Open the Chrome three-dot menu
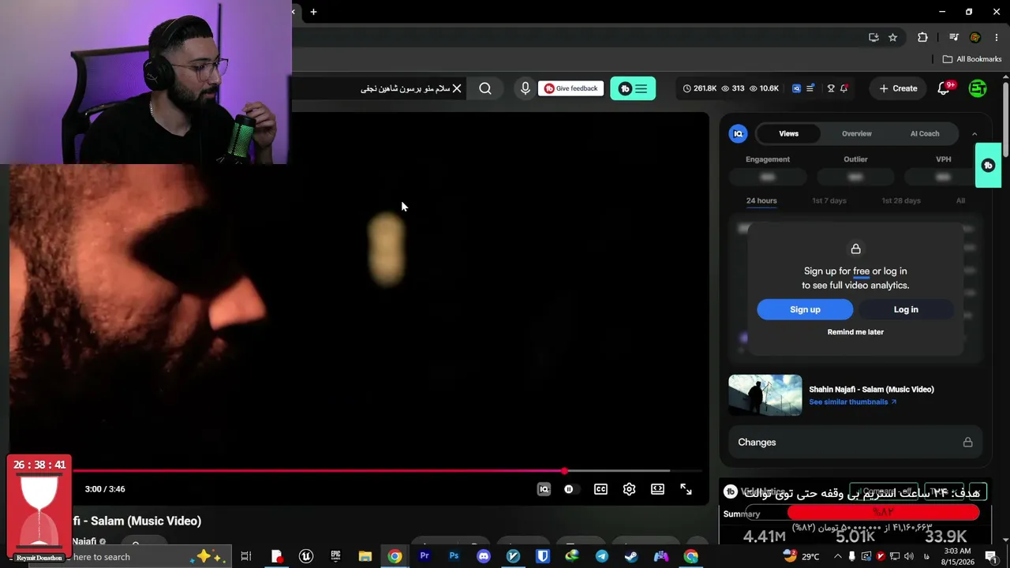 tap(997, 37)
